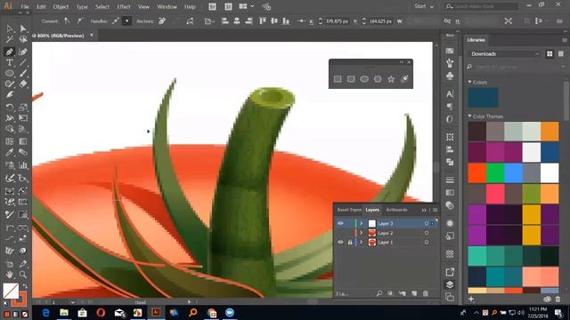
Task: Pick the Paintbrush tool
Action: (23, 73)
